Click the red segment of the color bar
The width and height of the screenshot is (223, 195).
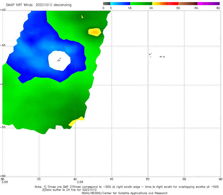click(x=173, y=4)
